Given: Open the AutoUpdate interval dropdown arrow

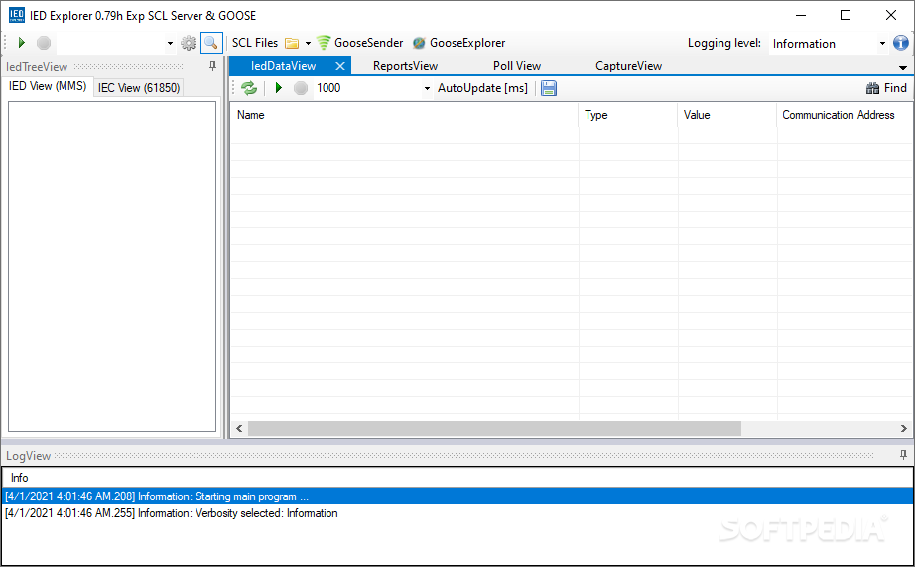Looking at the screenshot, I should [427, 88].
